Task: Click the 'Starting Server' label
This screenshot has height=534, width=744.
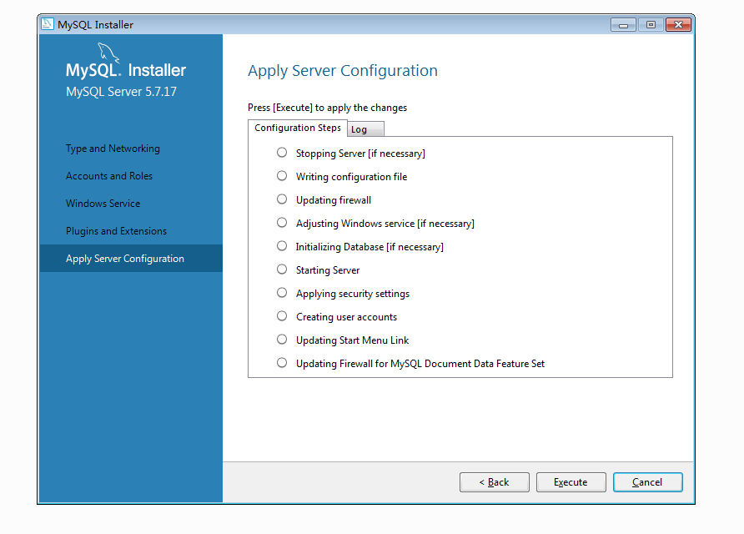Action: (x=328, y=270)
